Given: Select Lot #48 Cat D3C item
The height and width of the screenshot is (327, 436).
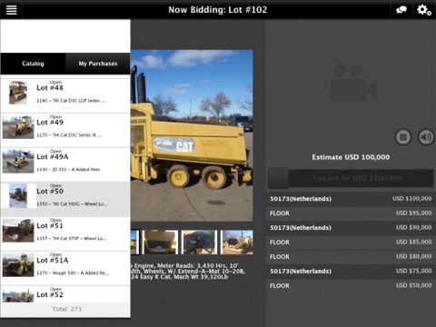Looking at the screenshot, I should (x=65, y=95).
